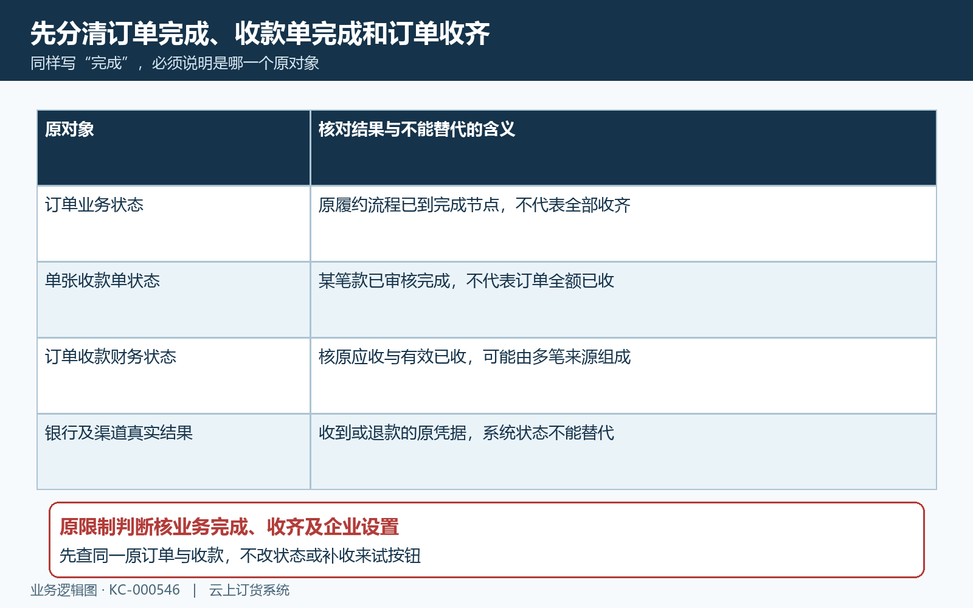
Task: Select the 订单收款财务状态 cell
Action: point(174,376)
